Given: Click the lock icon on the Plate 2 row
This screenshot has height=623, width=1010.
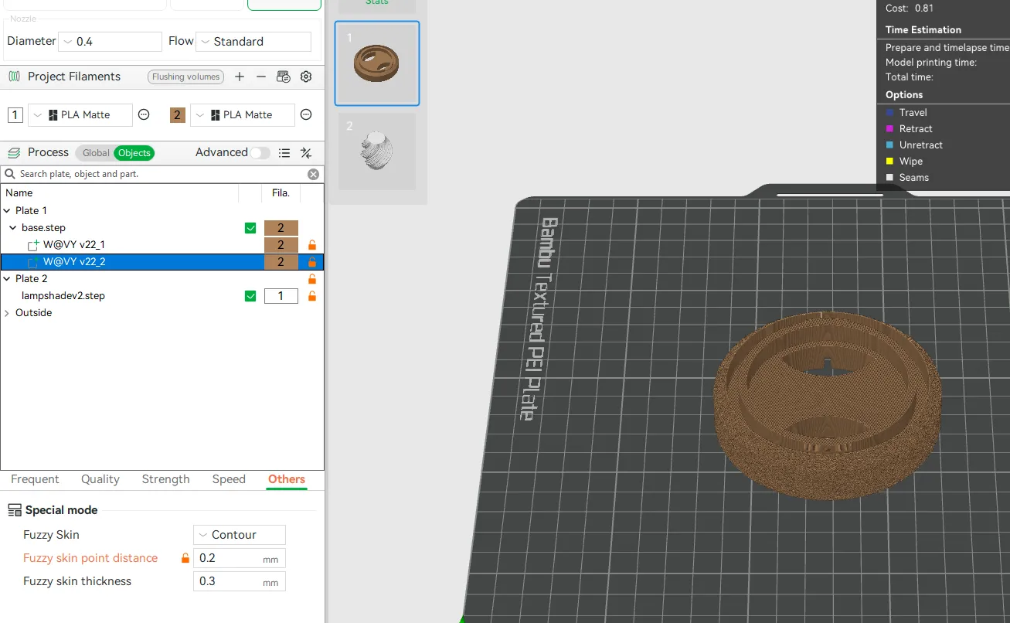Looking at the screenshot, I should (x=312, y=279).
